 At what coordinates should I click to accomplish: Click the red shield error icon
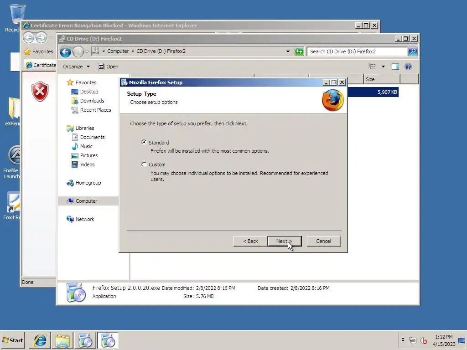pyautogui.click(x=40, y=91)
